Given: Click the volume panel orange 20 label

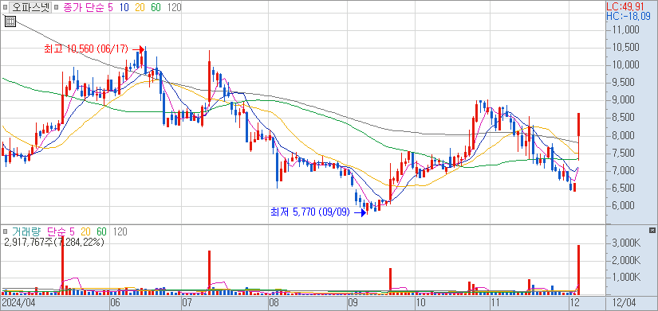Looking at the screenshot, I should [85, 231].
